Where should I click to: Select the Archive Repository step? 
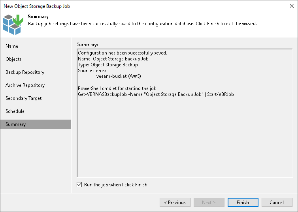[x=25, y=85]
